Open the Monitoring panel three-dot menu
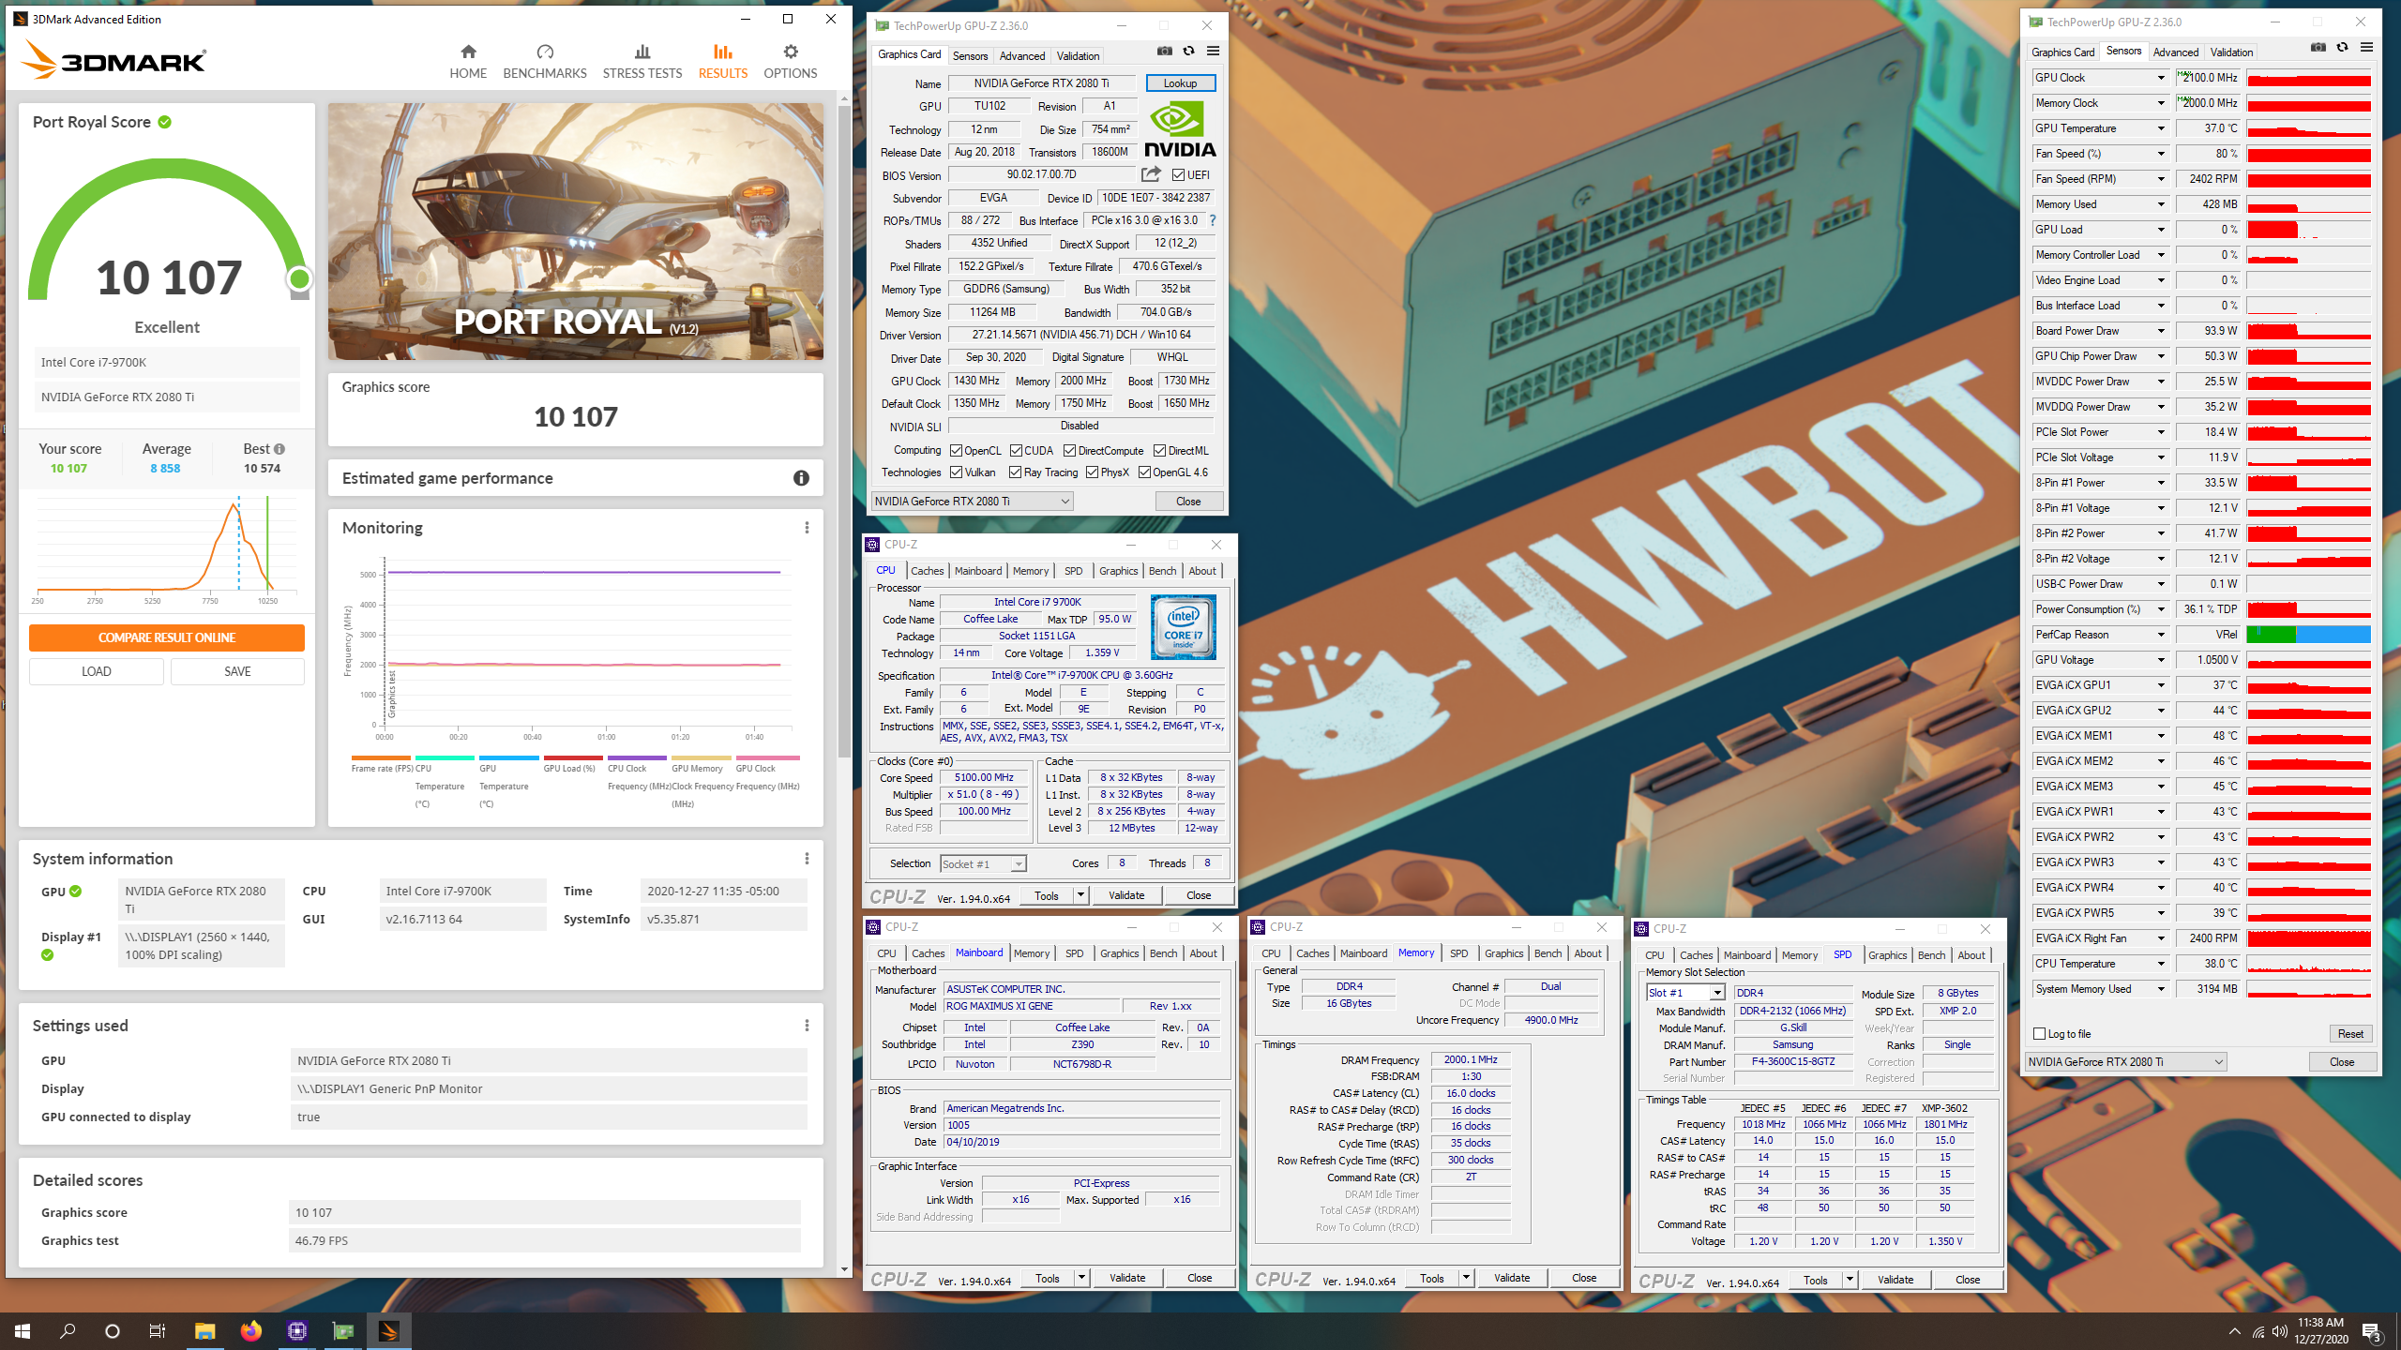The width and height of the screenshot is (2401, 1350). point(807,528)
